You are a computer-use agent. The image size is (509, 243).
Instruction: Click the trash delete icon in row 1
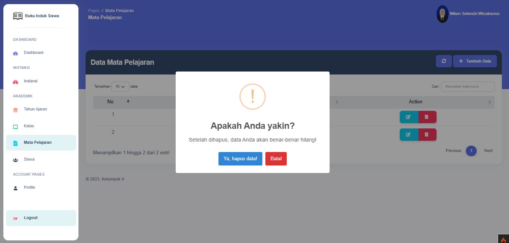click(x=427, y=117)
